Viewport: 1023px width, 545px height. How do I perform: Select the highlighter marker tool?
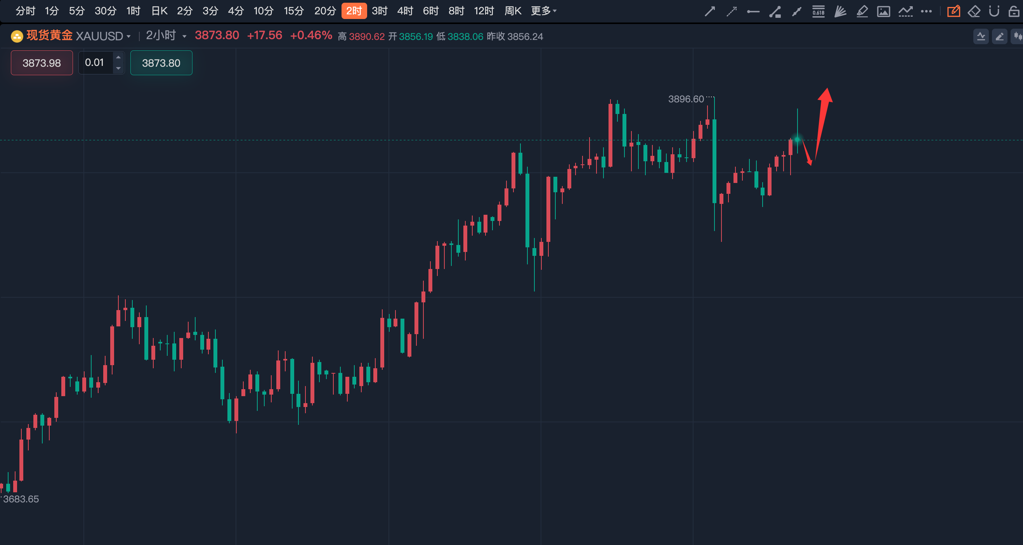862,12
